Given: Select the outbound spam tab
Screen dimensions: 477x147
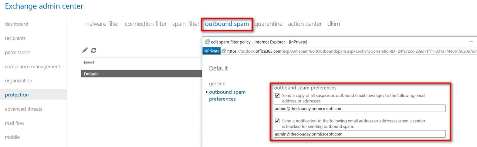Looking at the screenshot, I should (227, 24).
